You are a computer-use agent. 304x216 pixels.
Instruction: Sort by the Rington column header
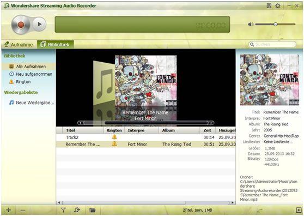point(114,130)
